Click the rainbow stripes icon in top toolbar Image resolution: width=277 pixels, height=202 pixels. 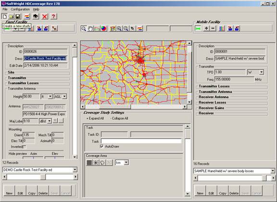[27, 16]
